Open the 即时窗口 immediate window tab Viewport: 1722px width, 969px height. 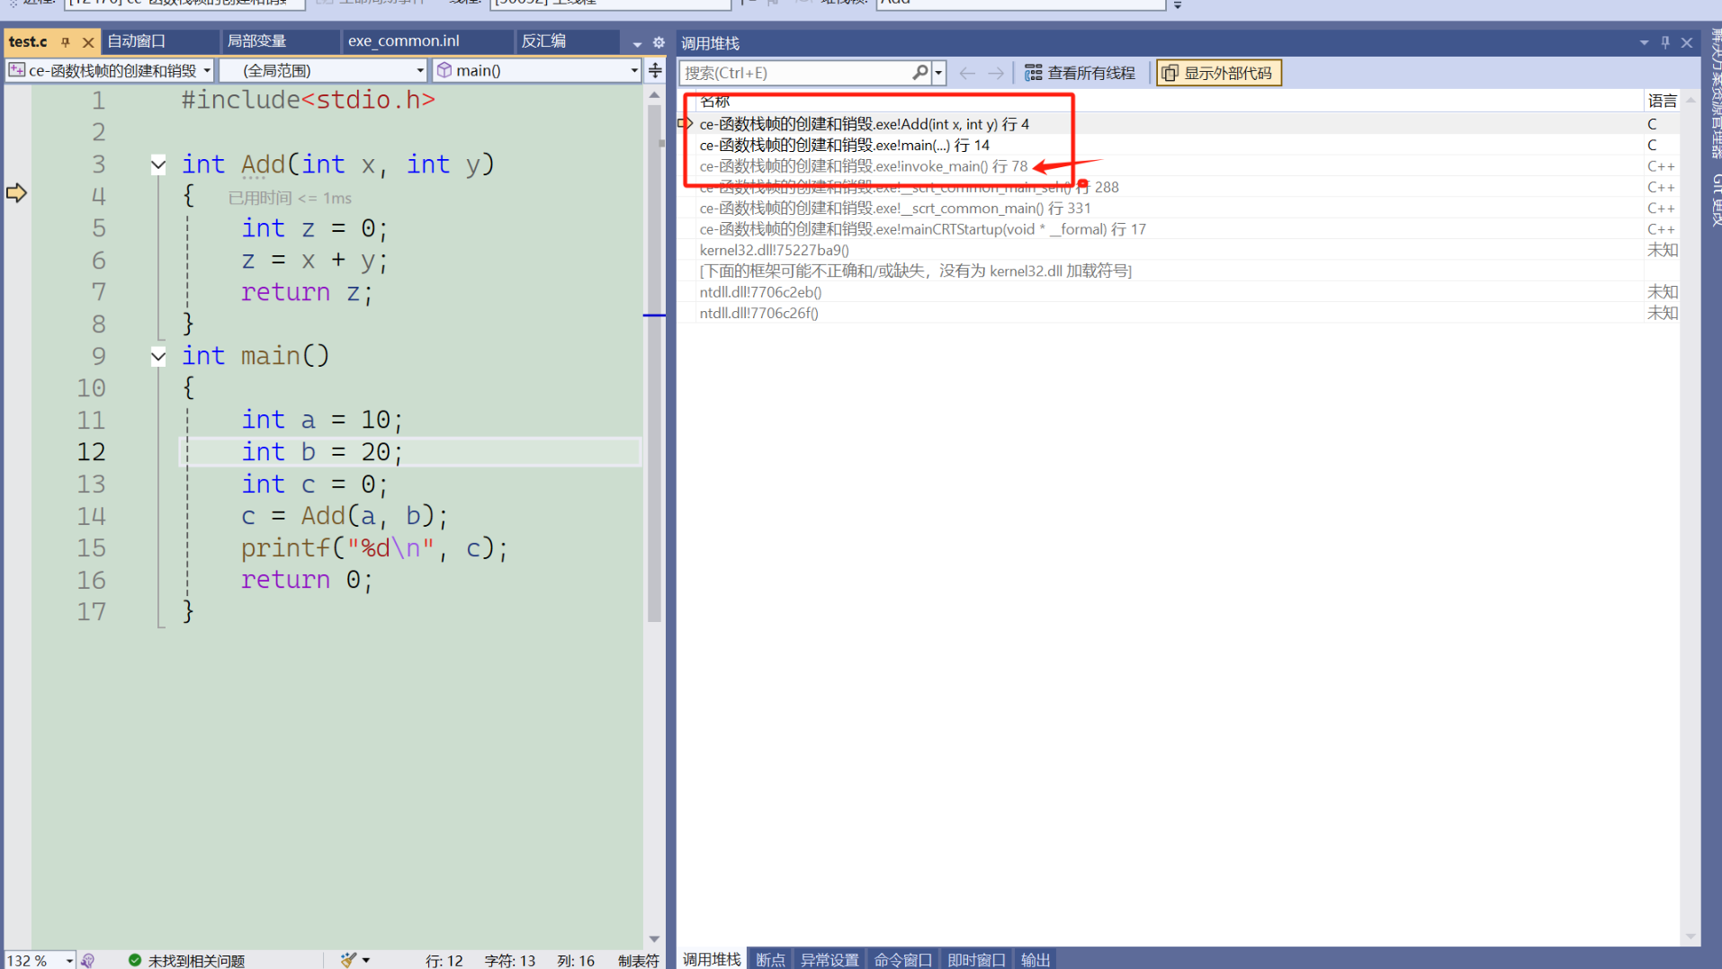(x=976, y=959)
